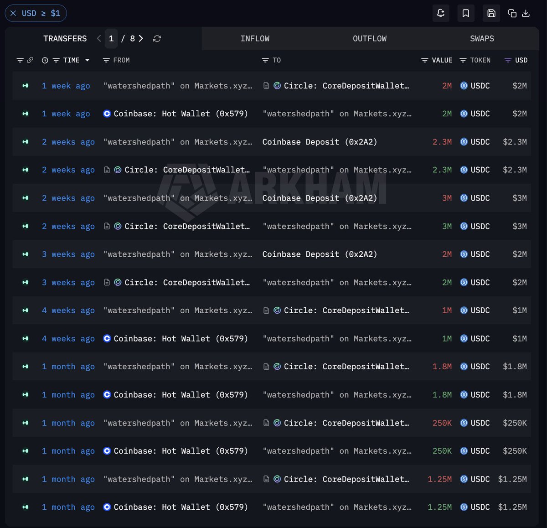Open Coinbase Deposit (0x2A2) in $2.3M row
The width and height of the screenshot is (547, 528).
(x=320, y=142)
